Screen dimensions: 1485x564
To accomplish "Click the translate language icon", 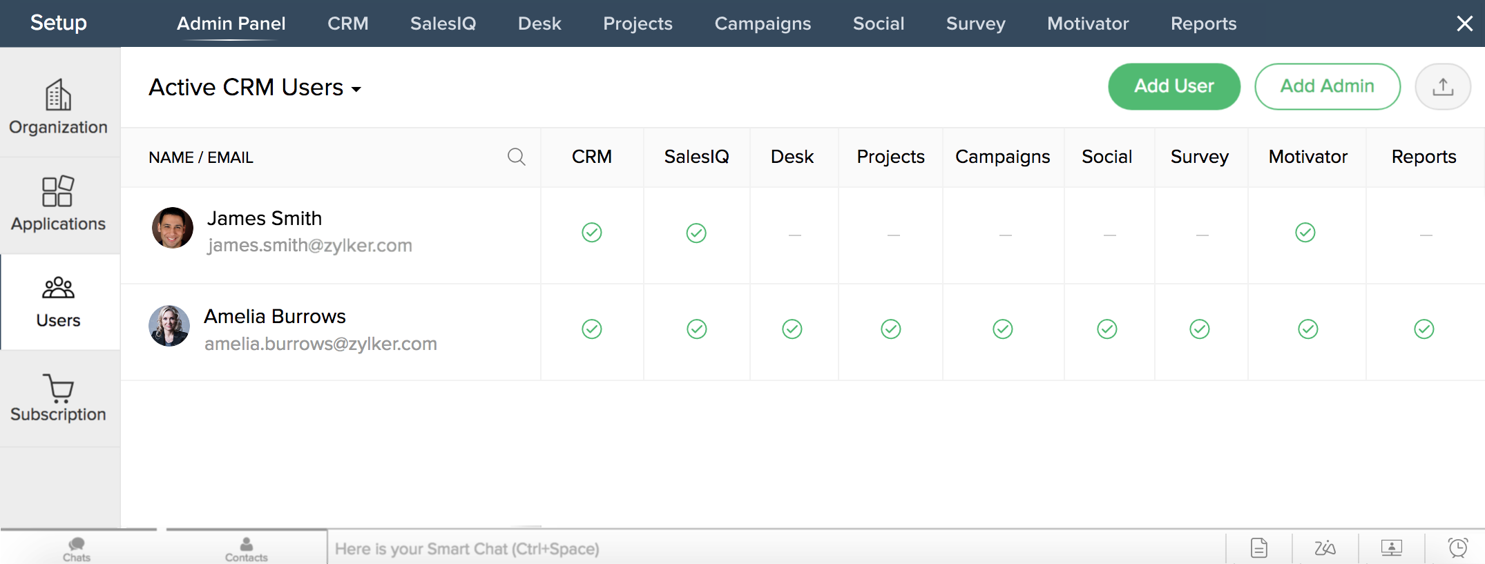I will coord(1325,548).
